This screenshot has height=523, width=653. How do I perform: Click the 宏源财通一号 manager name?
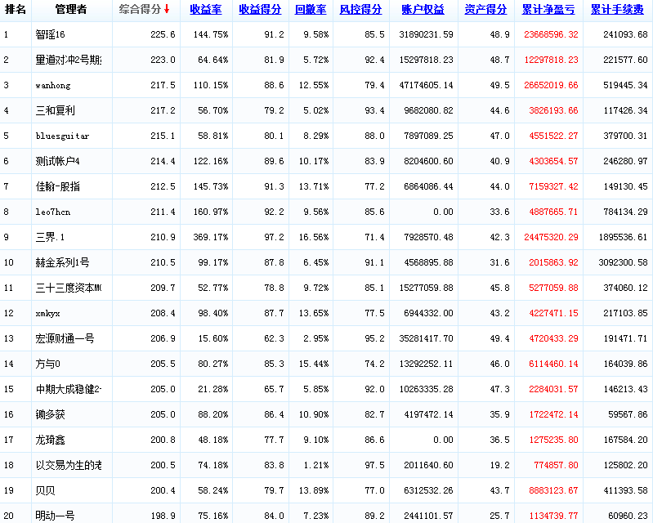[65, 339]
